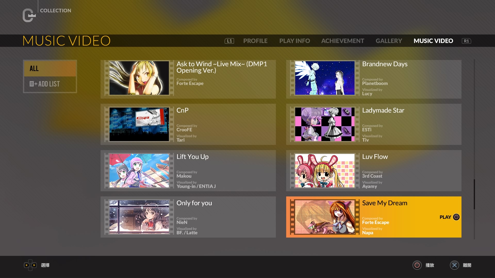The height and width of the screenshot is (278, 495).
Task: Click the cross button icon in footer
Action: [455, 265]
